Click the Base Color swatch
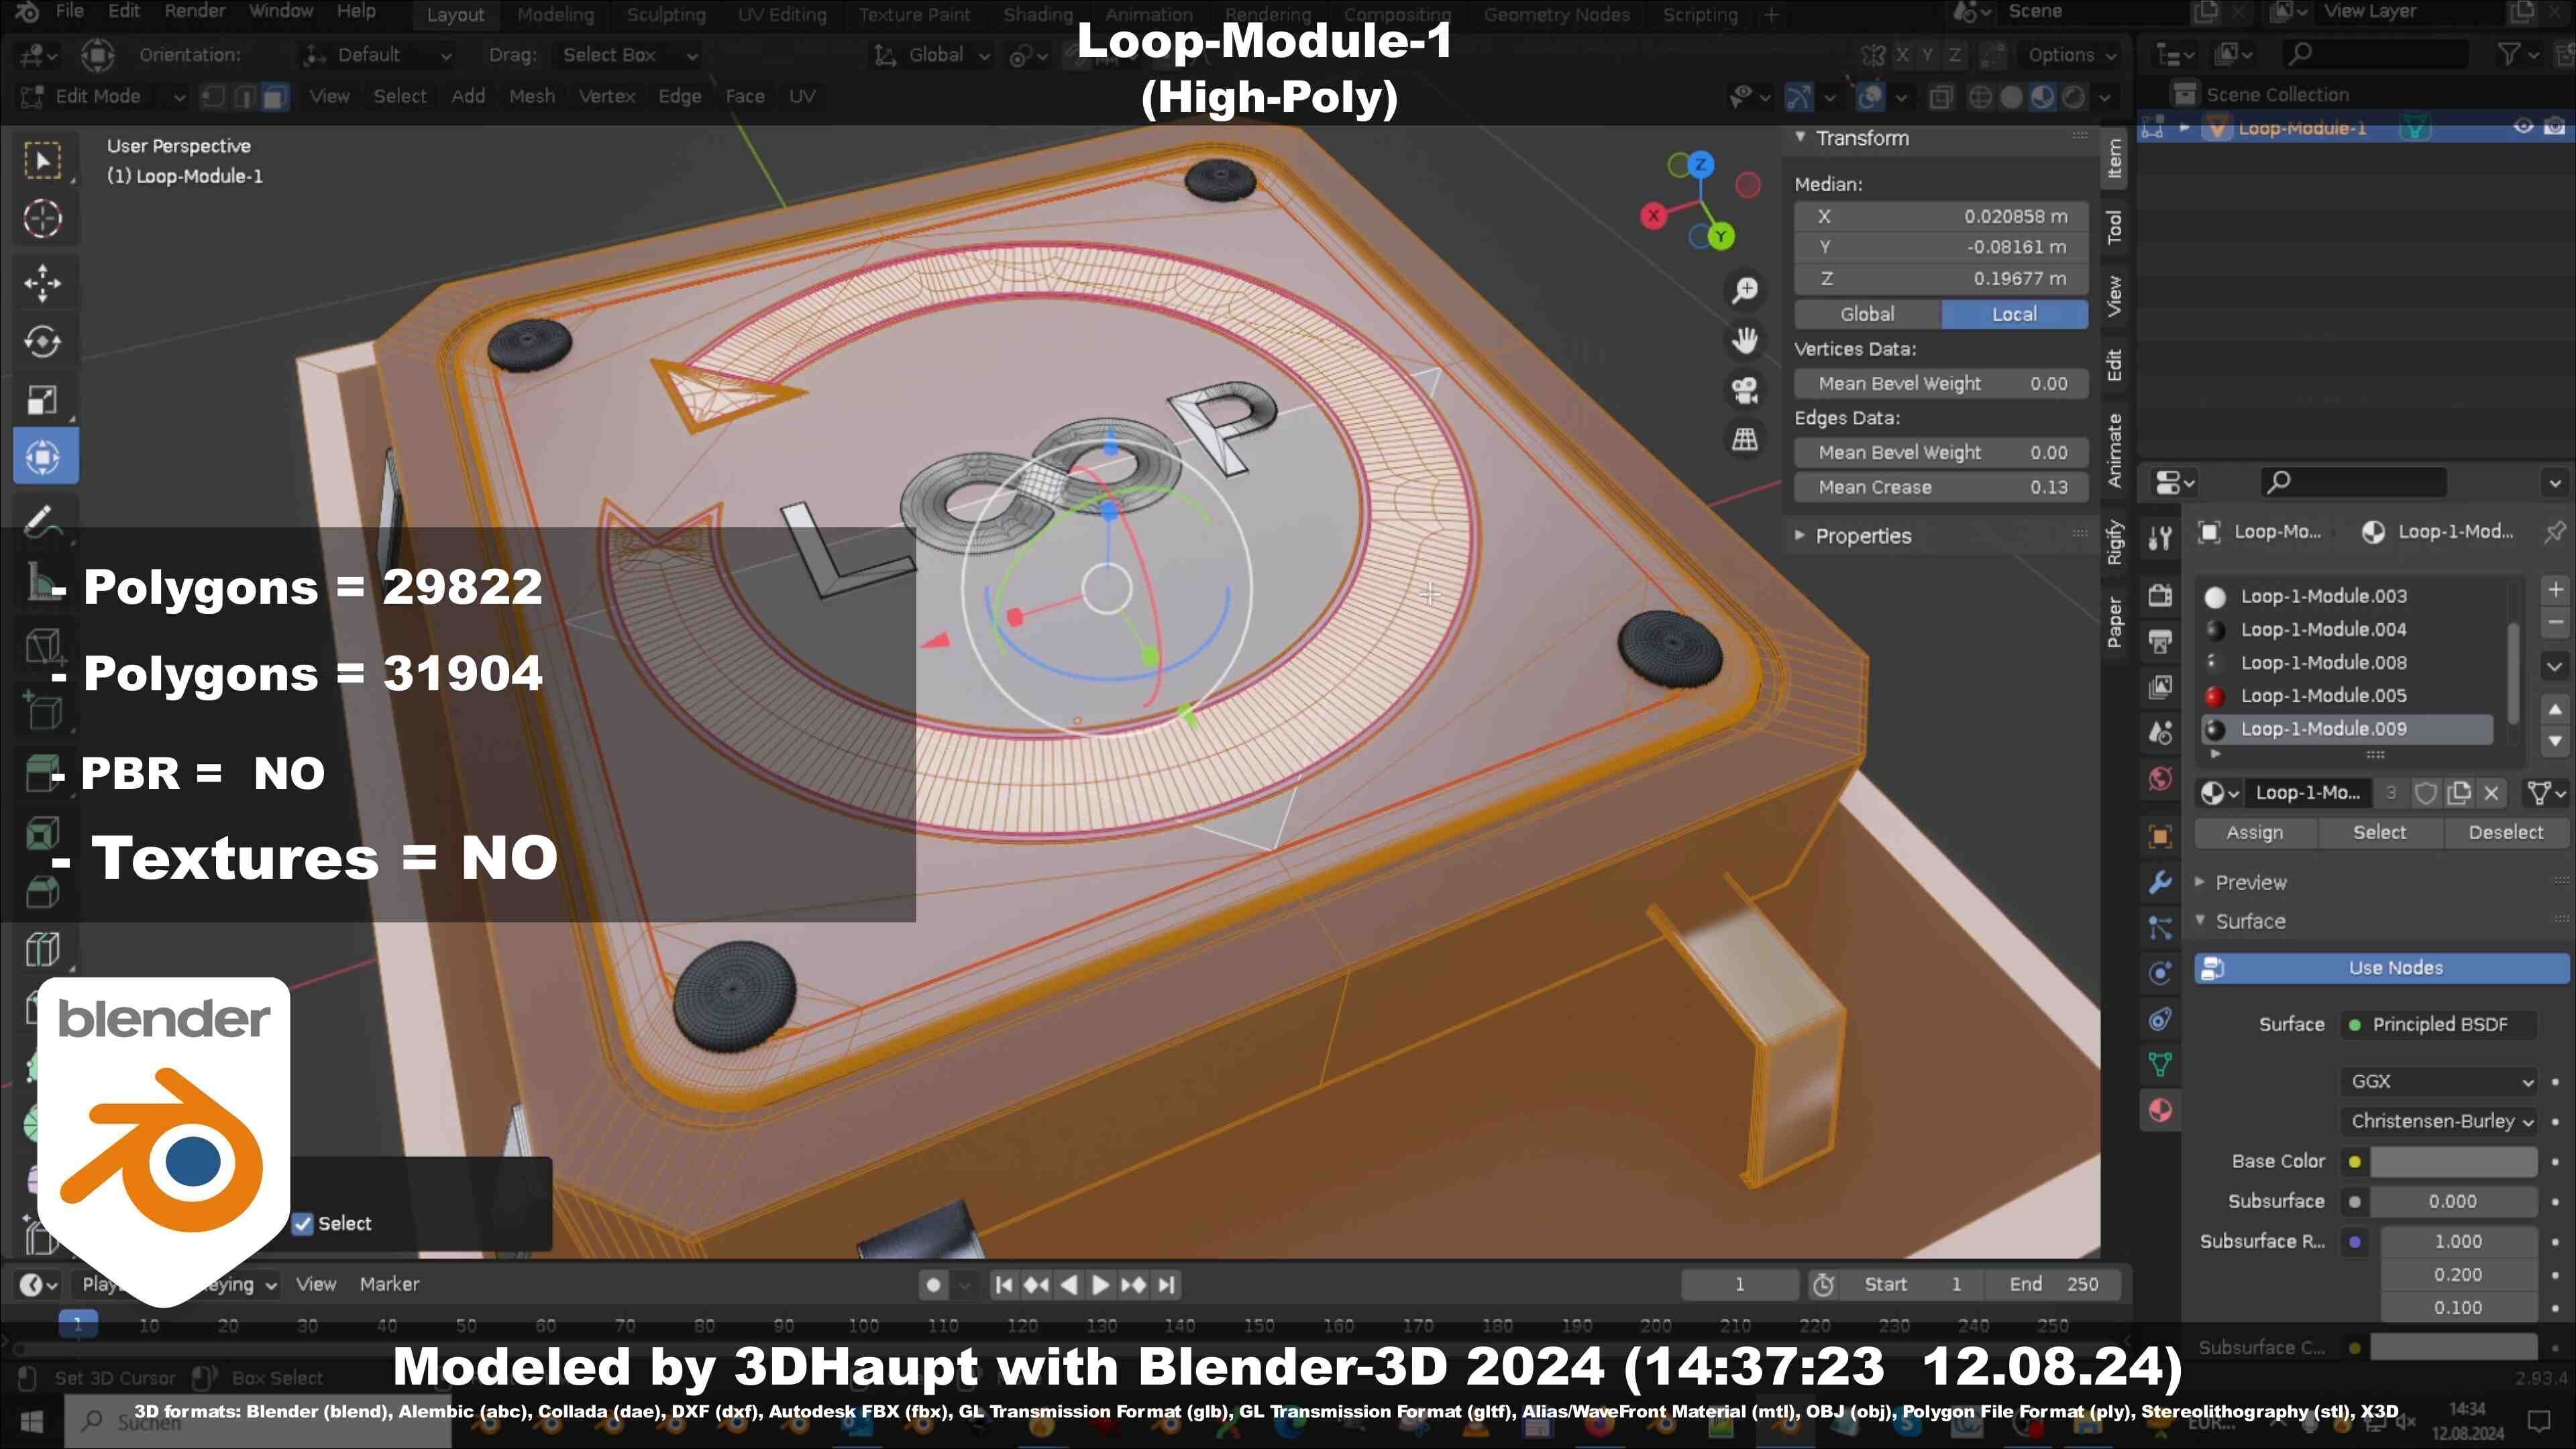Screen dimensions: 2576x1449 [x=2453, y=1161]
